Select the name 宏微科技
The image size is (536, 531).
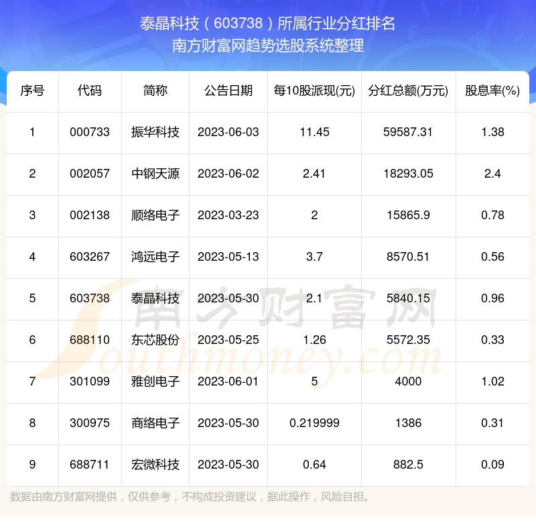click(155, 465)
